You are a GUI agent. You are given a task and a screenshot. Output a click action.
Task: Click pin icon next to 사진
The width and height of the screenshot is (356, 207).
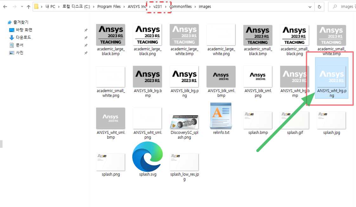[x=86, y=53]
